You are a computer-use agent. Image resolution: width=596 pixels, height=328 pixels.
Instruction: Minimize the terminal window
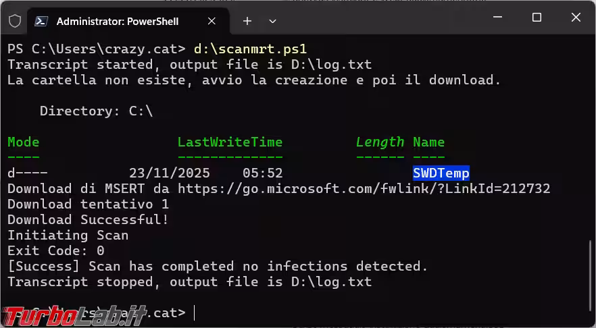(499, 19)
